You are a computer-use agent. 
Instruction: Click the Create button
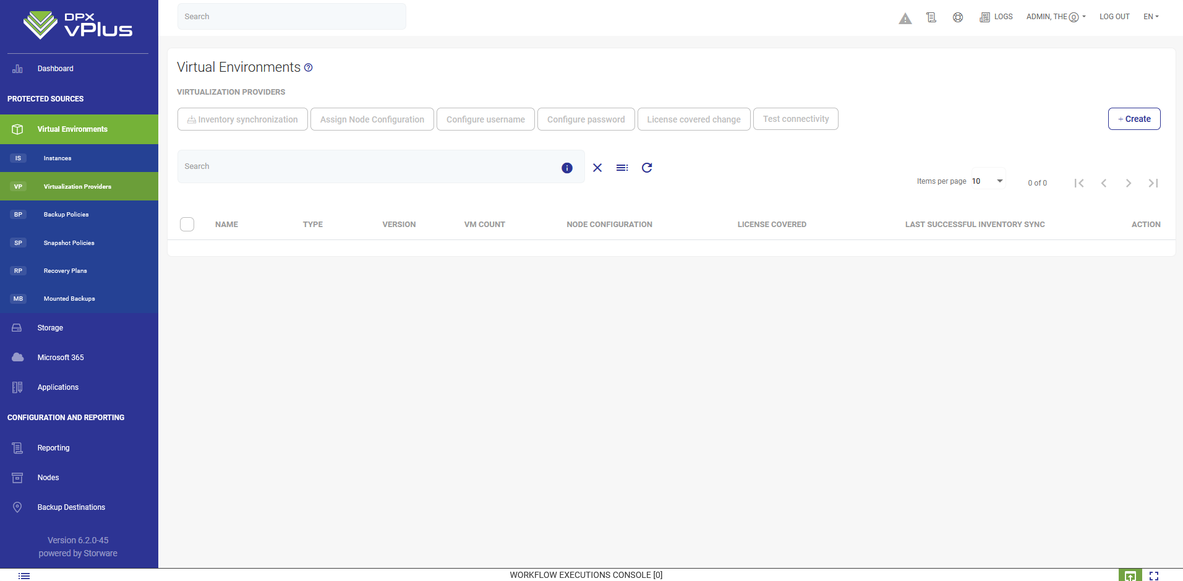pos(1134,119)
